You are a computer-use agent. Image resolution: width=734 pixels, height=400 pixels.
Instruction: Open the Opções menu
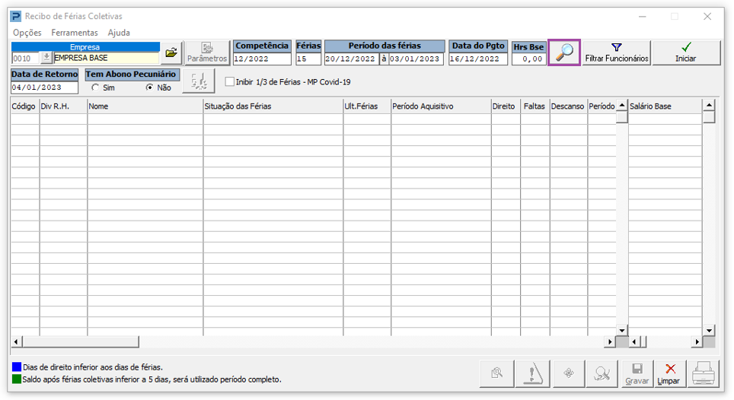point(27,33)
